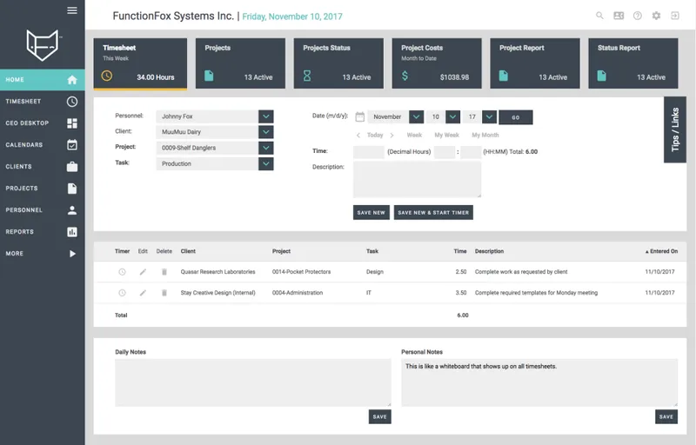Viewport: 696px width, 445px height.
Task: Expand the Project dropdown for Shelf Danglers
Action: (x=266, y=148)
